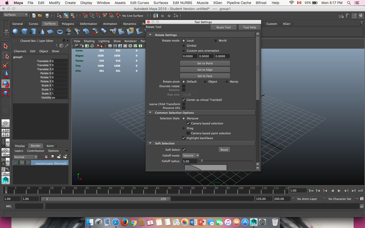Turn off the Soft Select checkbox
The height and width of the screenshot is (228, 365).
click(x=184, y=150)
